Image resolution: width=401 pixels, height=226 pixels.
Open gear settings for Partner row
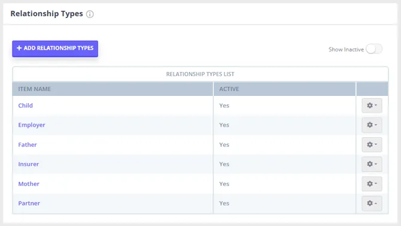point(372,203)
